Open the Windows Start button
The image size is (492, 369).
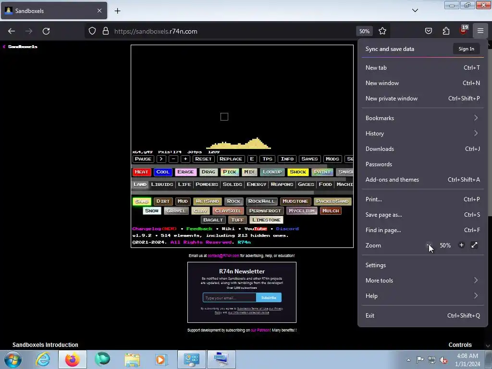(13, 359)
